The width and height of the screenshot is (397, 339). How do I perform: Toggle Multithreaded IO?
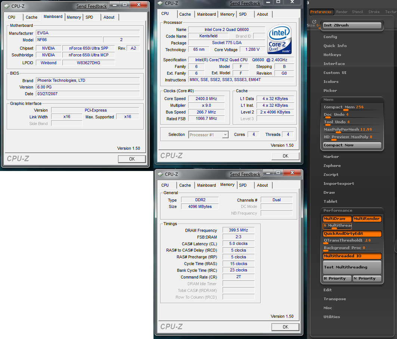point(352,256)
